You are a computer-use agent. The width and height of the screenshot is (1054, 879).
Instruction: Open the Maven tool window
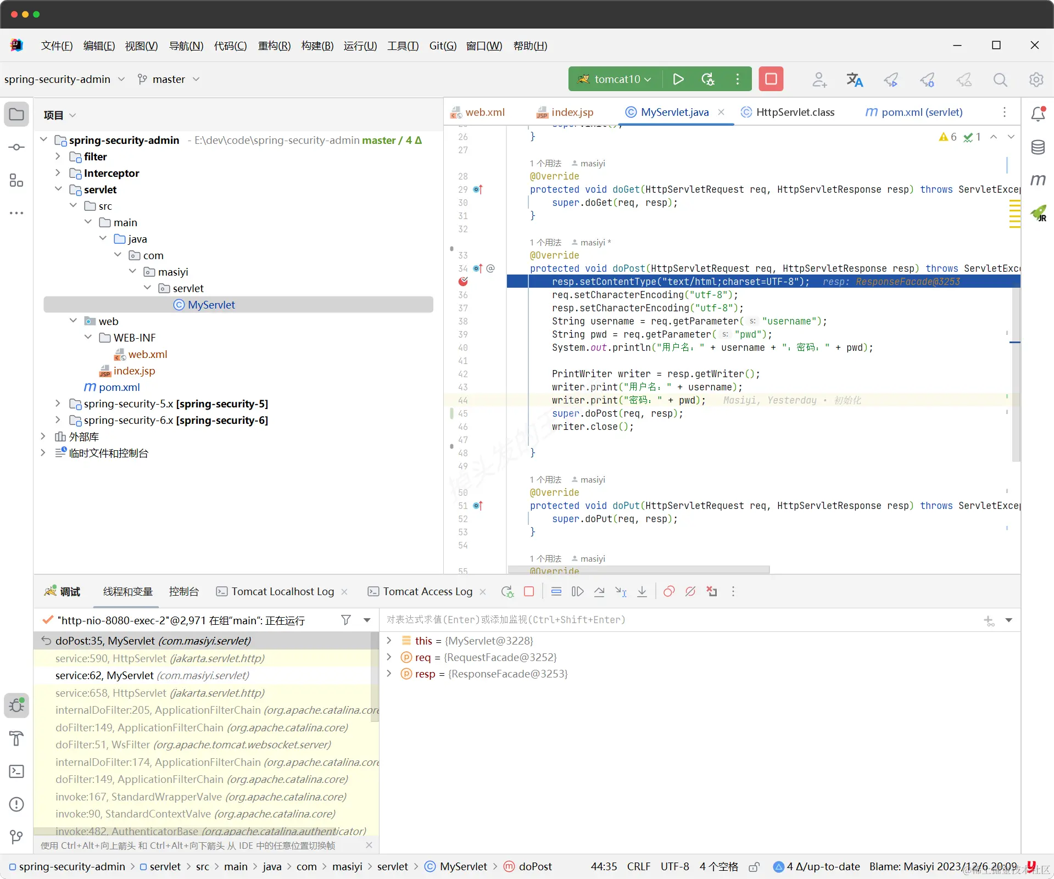click(1038, 180)
